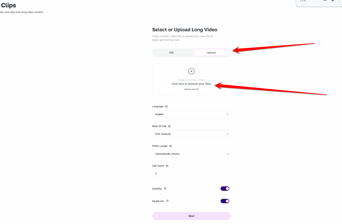The width and height of the screenshot is (342, 224).
Task: Click info icon next to Ratio Of Clip
Action: 169,126
